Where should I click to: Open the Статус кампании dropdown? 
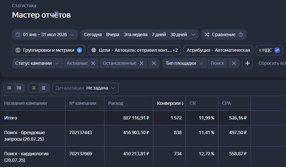[x=37, y=63]
